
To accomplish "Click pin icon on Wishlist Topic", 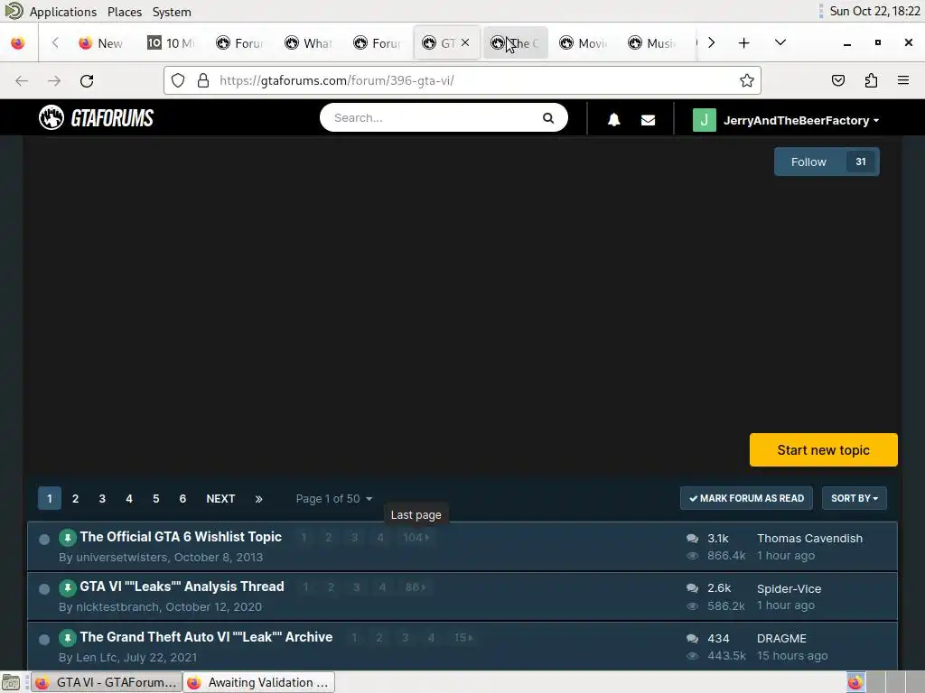I will click(67, 538).
